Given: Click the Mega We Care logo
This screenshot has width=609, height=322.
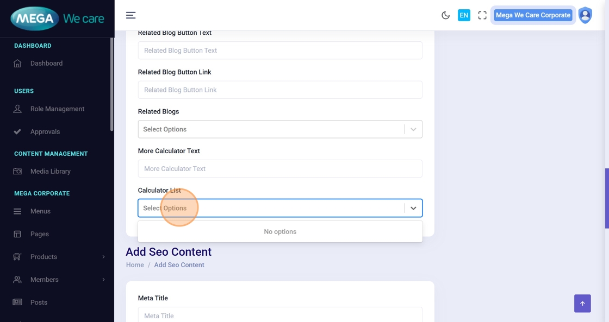Looking at the screenshot, I should pyautogui.click(x=57, y=19).
